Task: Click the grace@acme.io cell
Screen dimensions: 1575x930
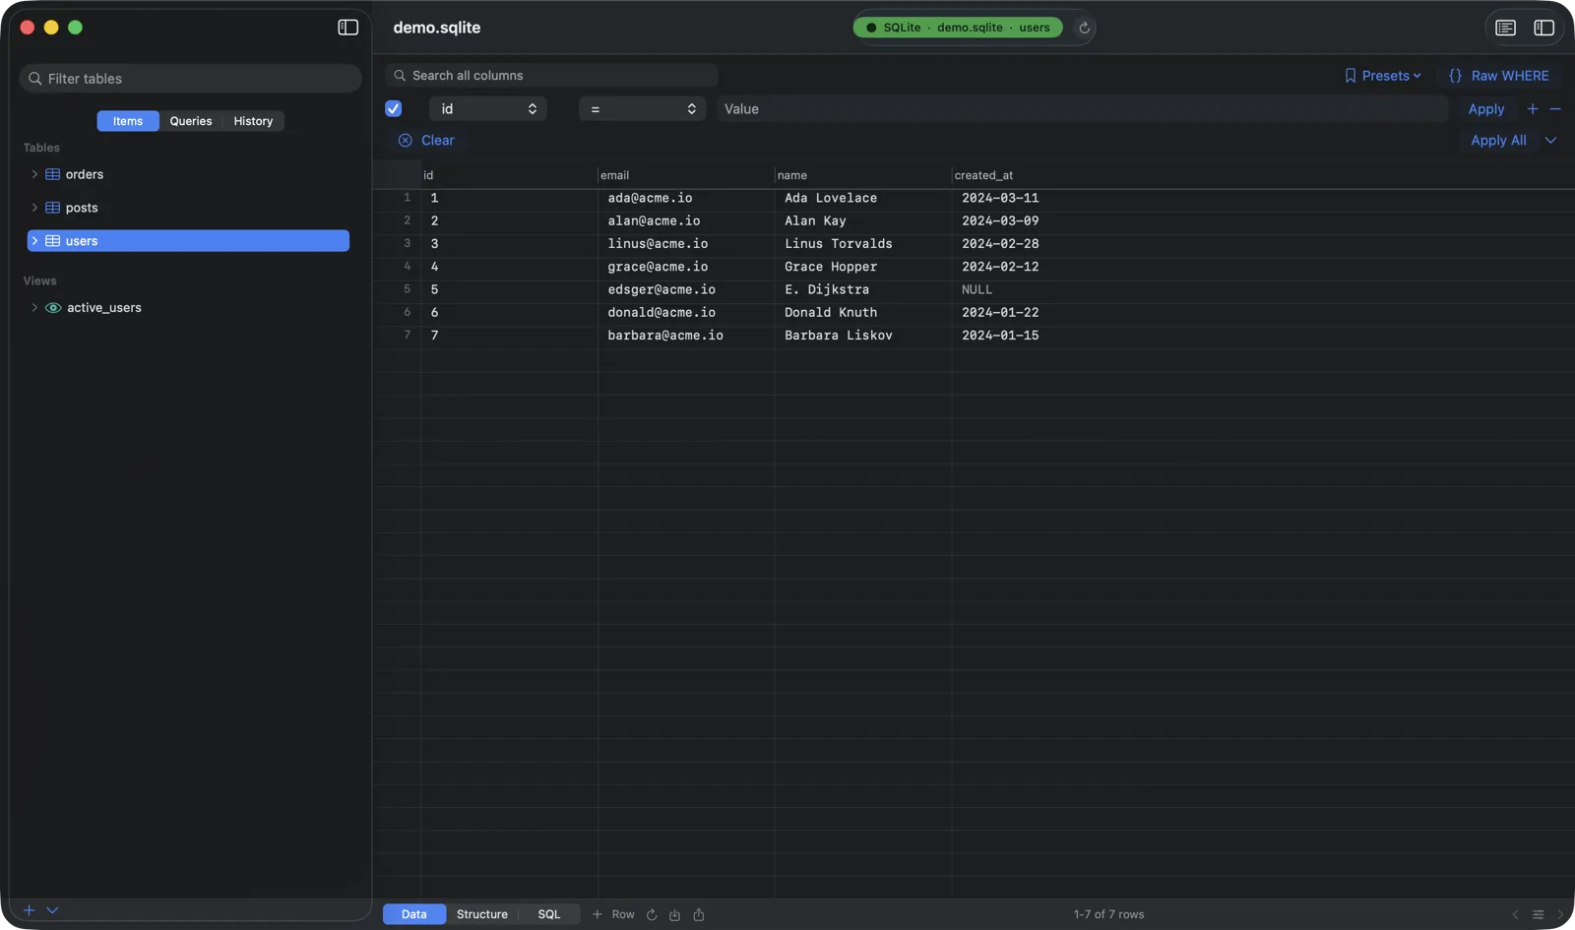Action: (x=686, y=267)
